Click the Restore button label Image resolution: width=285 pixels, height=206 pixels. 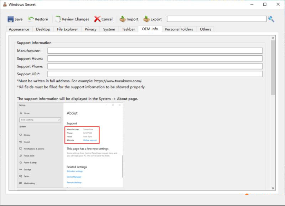tap(41, 19)
